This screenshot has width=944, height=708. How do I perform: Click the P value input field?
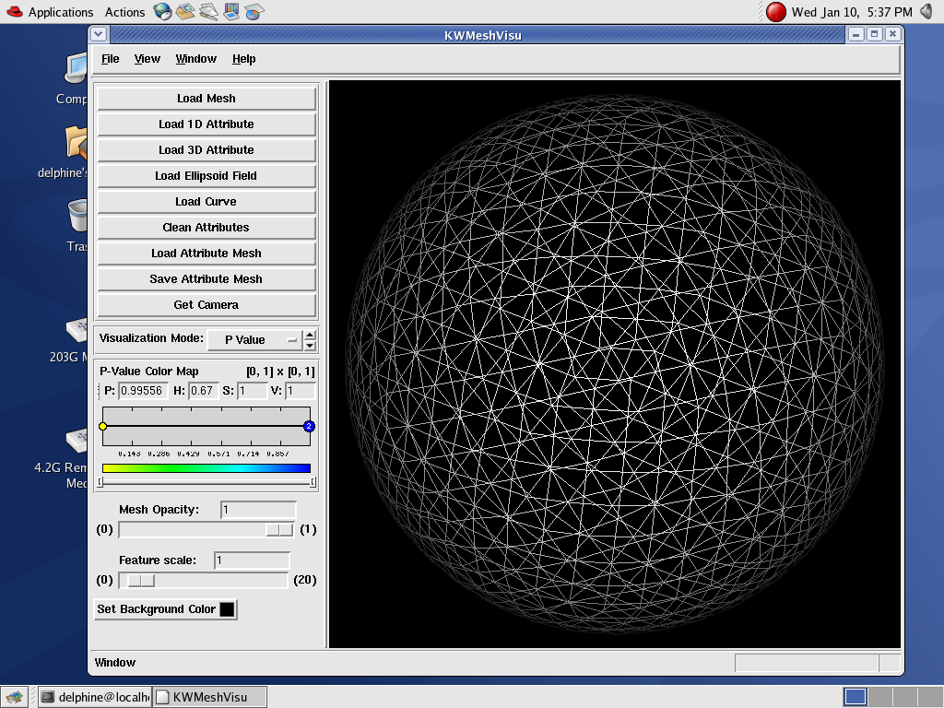142,391
